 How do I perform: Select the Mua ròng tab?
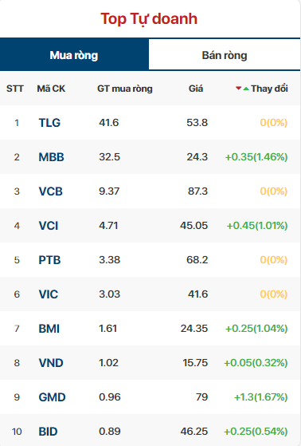74,55
